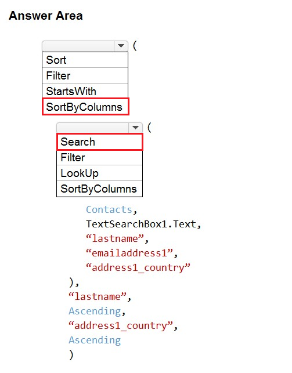The width and height of the screenshot is (292, 373).
Task: Click the last Ascending keyword
Action: (95, 340)
